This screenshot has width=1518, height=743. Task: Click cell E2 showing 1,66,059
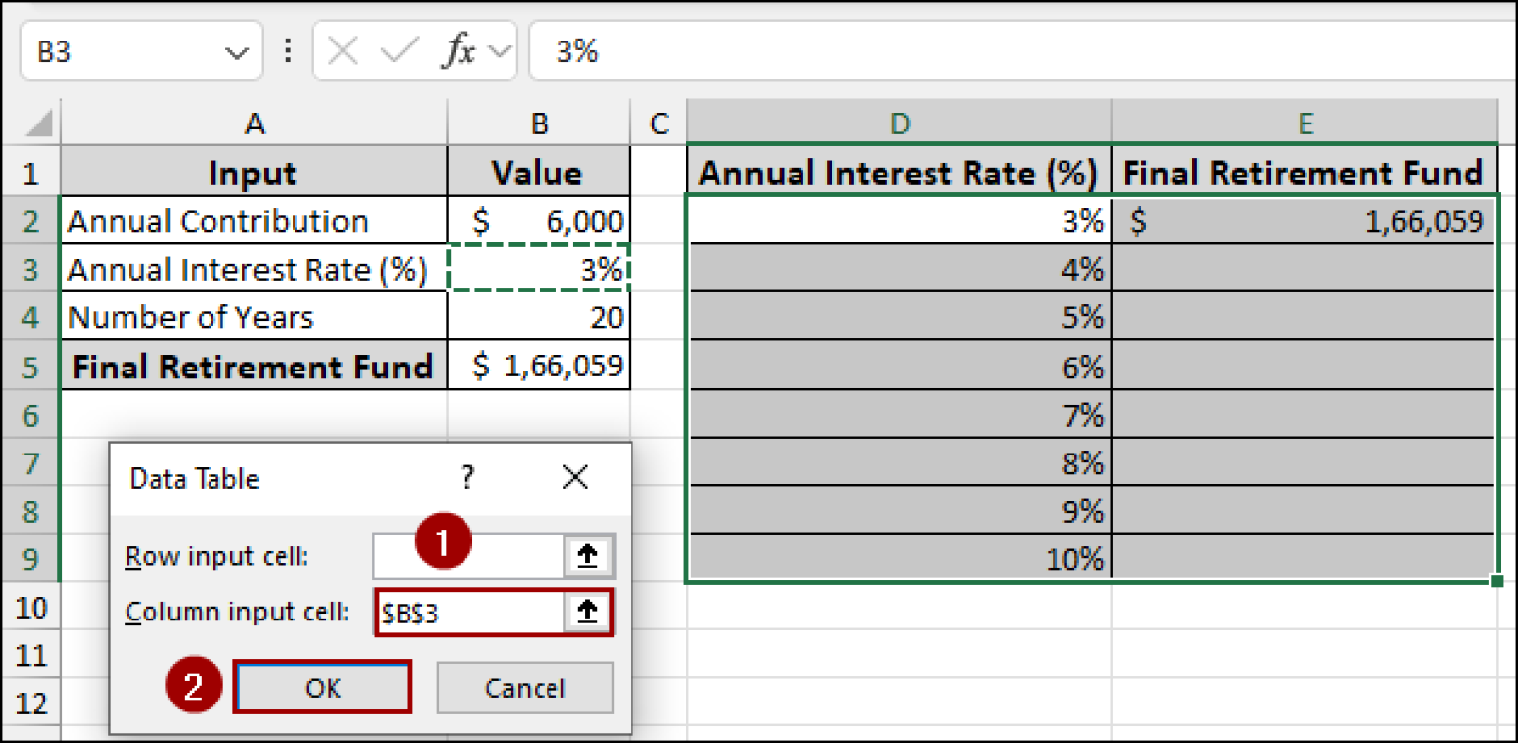[x=1305, y=221]
